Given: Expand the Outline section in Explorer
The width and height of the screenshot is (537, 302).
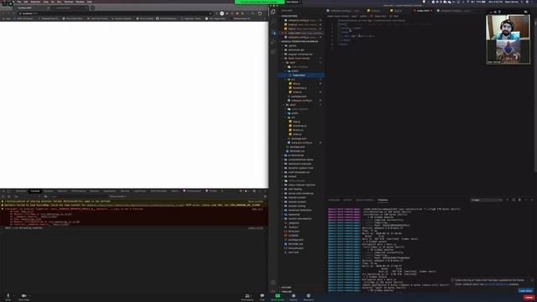Looking at the screenshot, I should click(x=286, y=288).
